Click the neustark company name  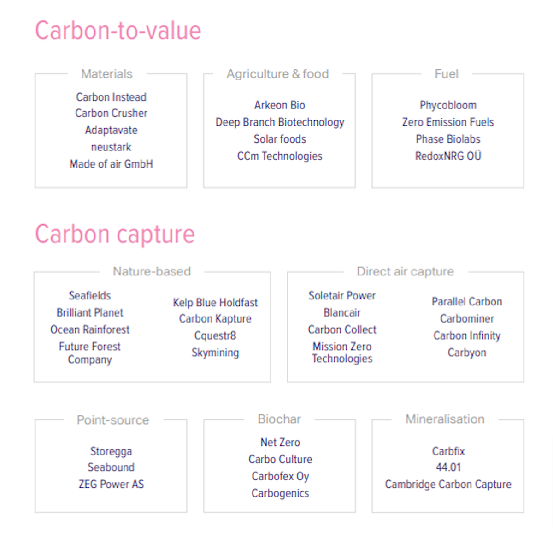[111, 147]
